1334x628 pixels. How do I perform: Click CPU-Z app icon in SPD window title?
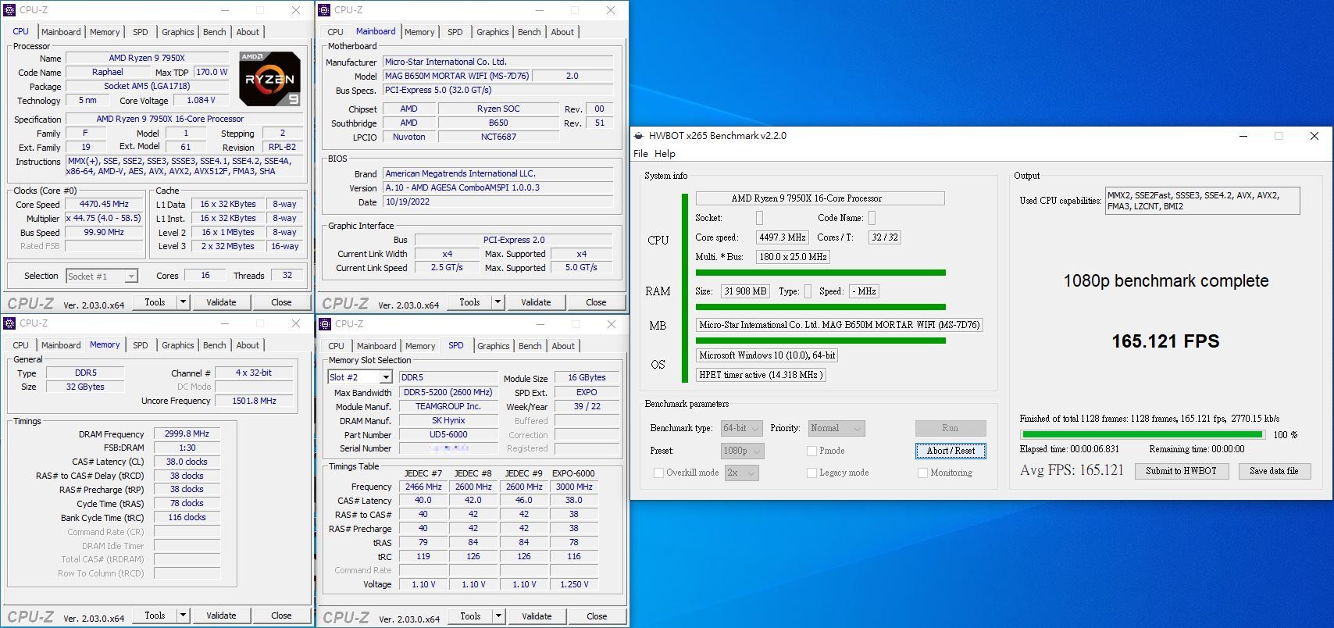click(x=324, y=324)
